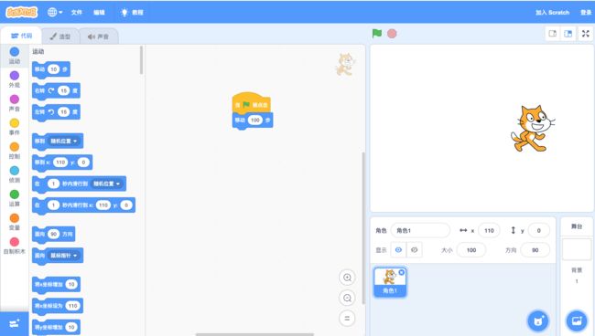Click the sprite y position field
This screenshot has height=336, width=595.
tap(538, 230)
